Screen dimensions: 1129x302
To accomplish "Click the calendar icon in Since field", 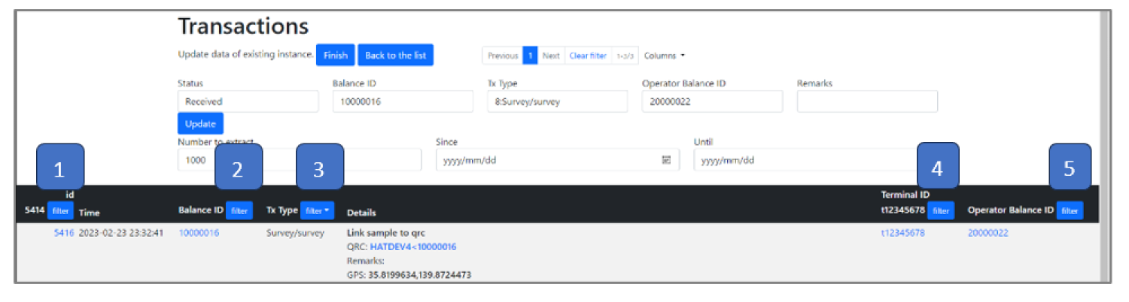I will (665, 160).
